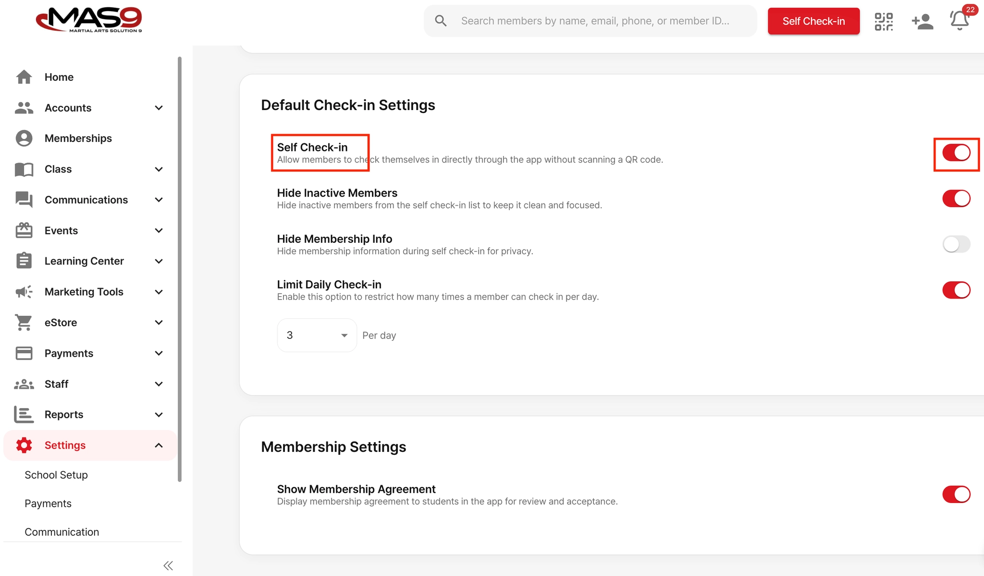This screenshot has width=984, height=576.
Task: Open School Setup submenu item
Action: tap(56, 475)
